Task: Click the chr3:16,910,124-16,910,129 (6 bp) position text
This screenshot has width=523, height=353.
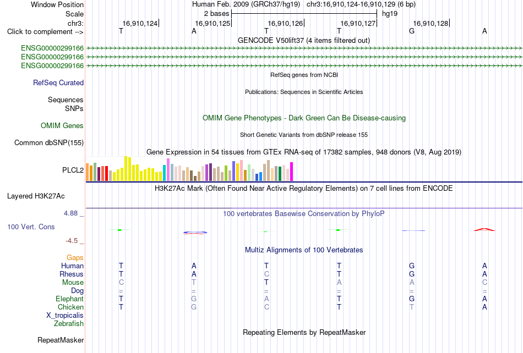Action: (361, 4)
